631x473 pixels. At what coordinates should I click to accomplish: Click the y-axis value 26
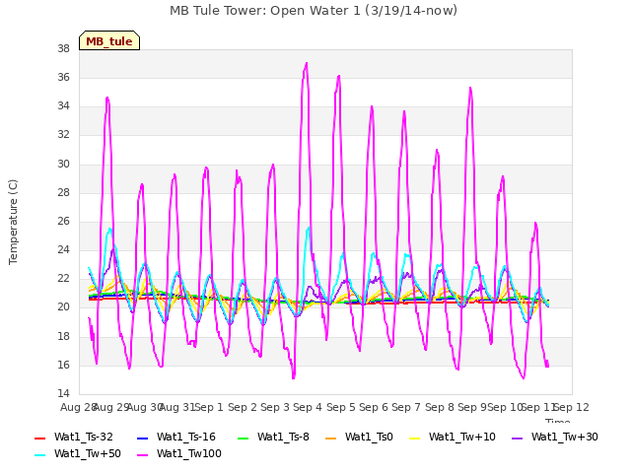tap(63, 221)
